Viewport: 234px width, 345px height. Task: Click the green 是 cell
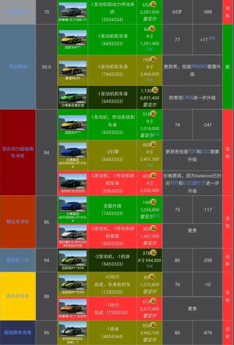[228, 67]
